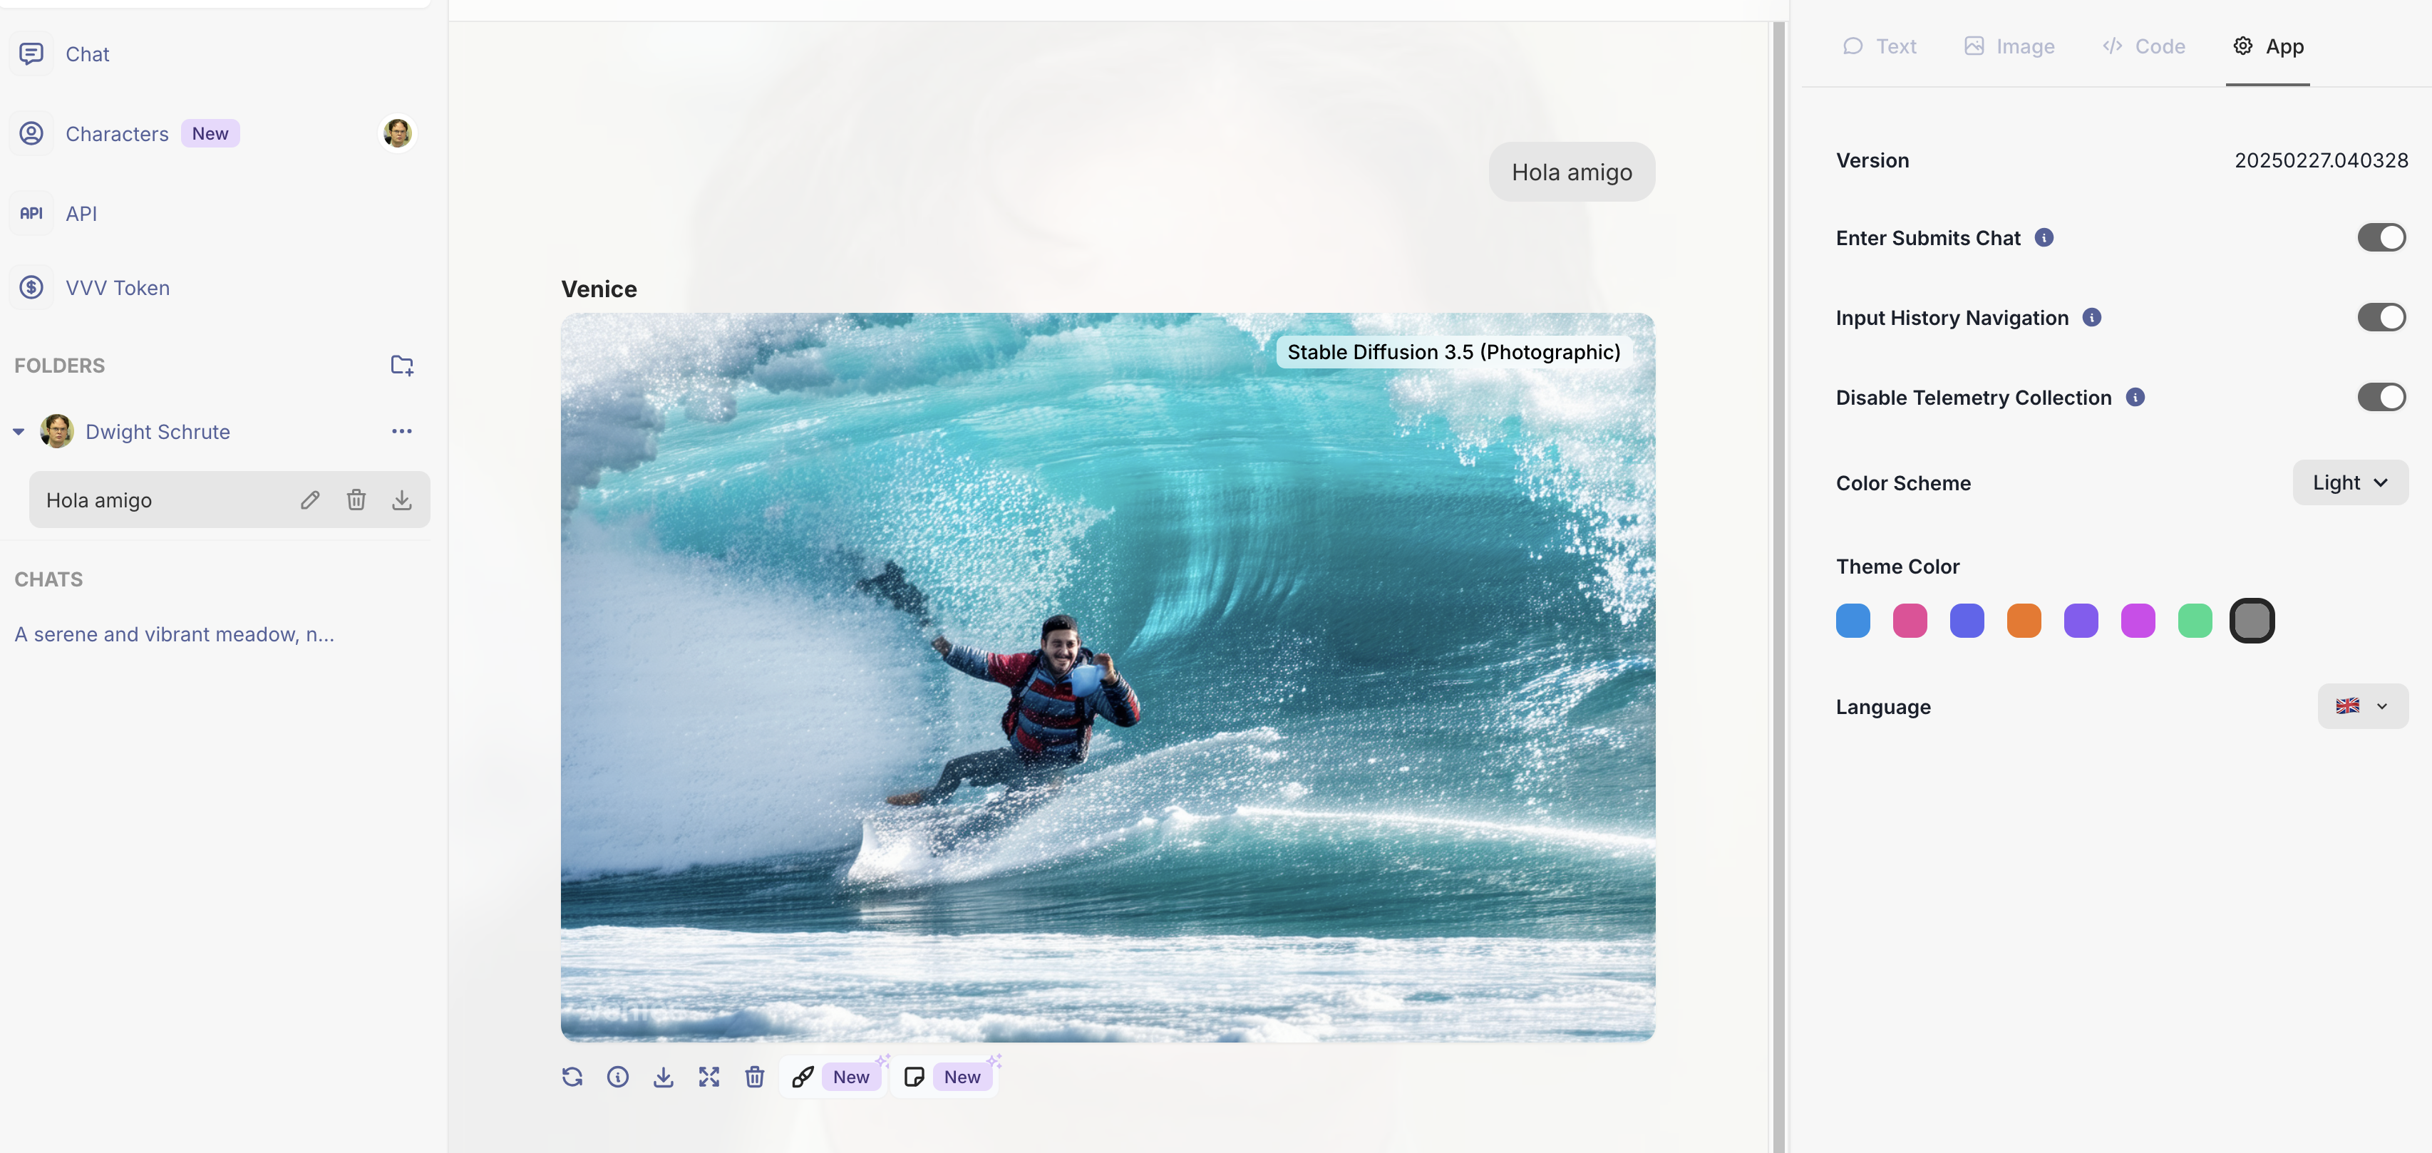The width and height of the screenshot is (2432, 1153).
Task: Select the orange theme color
Action: [x=2024, y=621]
